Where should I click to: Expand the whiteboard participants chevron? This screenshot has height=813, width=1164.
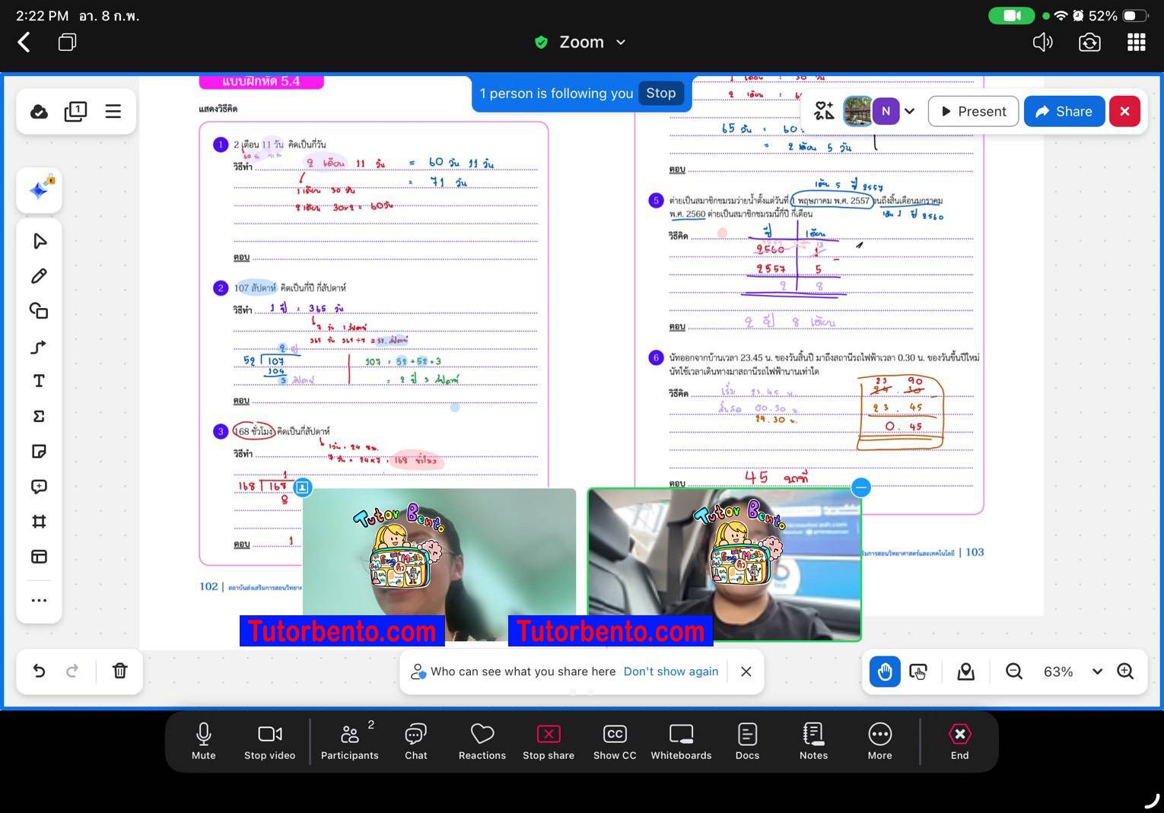pyautogui.click(x=911, y=111)
